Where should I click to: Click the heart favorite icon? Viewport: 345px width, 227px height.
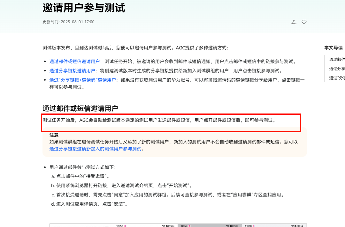click(304, 22)
